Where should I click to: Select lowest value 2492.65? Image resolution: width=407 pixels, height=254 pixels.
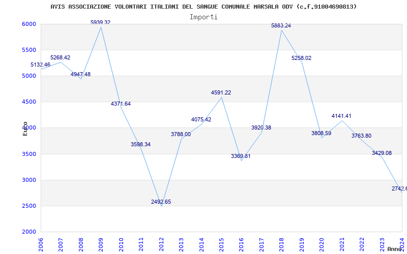[x=161, y=202]
